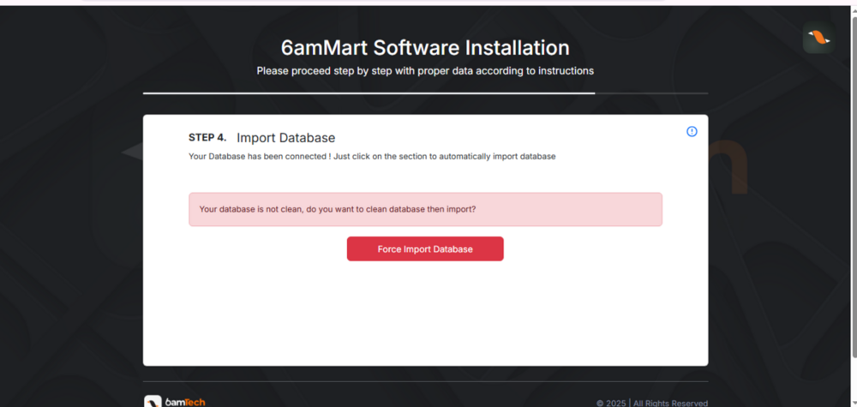Select the STEP 4. label
Screen dimensions: 857x407
coord(207,137)
